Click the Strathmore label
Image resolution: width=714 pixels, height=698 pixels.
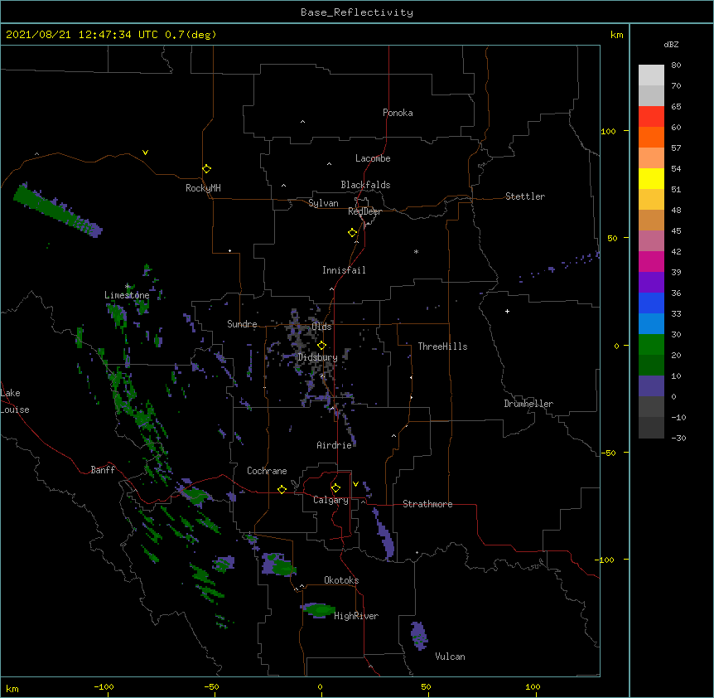tap(427, 504)
